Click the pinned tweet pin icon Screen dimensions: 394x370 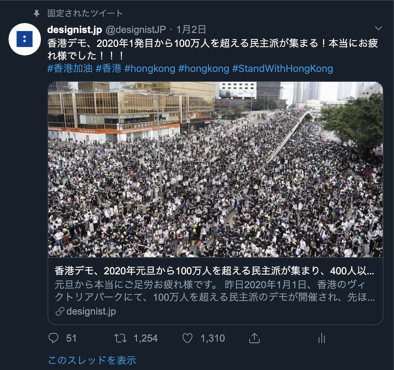click(x=37, y=13)
